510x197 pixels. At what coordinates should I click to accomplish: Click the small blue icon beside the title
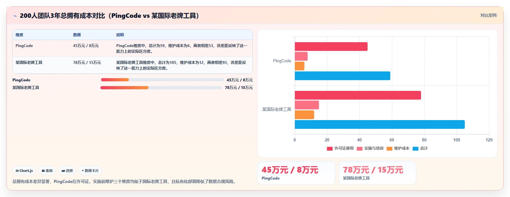tap(15, 16)
